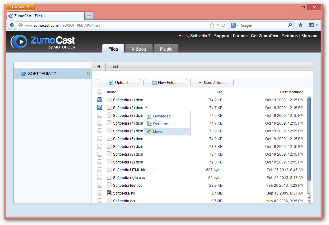The width and height of the screenshot is (329, 225).
Task: Click file icon of Softpedia test.job
Action: pos(109,185)
